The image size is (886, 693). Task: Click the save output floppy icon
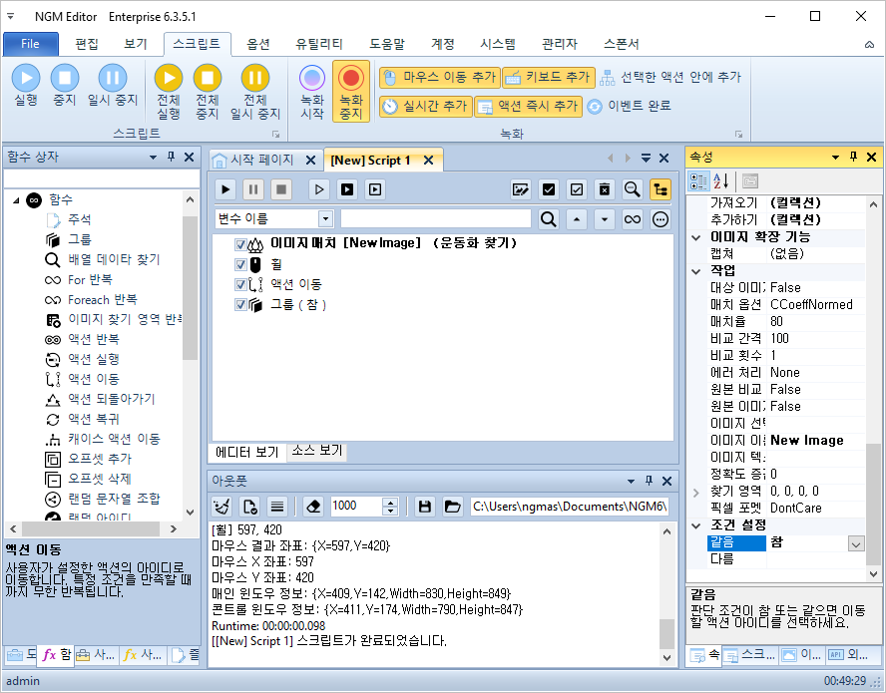click(425, 507)
